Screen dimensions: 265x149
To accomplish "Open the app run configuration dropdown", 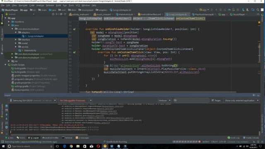I will [204, 10].
